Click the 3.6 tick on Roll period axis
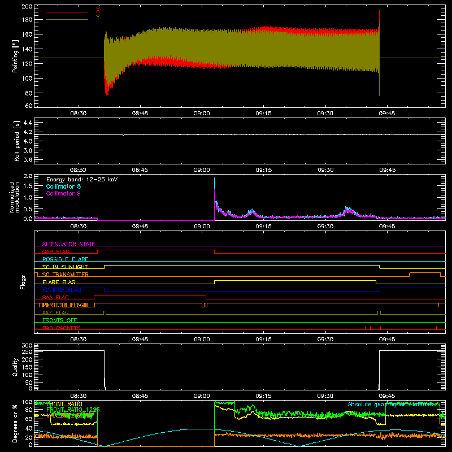The width and height of the screenshot is (452, 452). point(28,159)
